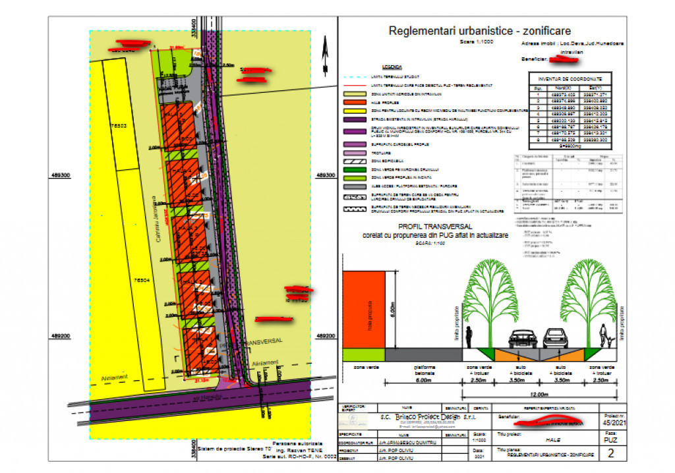Click the standing pedestrian silhouette left of the cars
This screenshot has height=473, width=675.
click(x=469, y=337)
